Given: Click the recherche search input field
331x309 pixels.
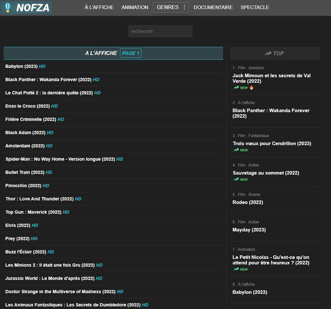Looking at the screenshot, I should click(160, 31).
